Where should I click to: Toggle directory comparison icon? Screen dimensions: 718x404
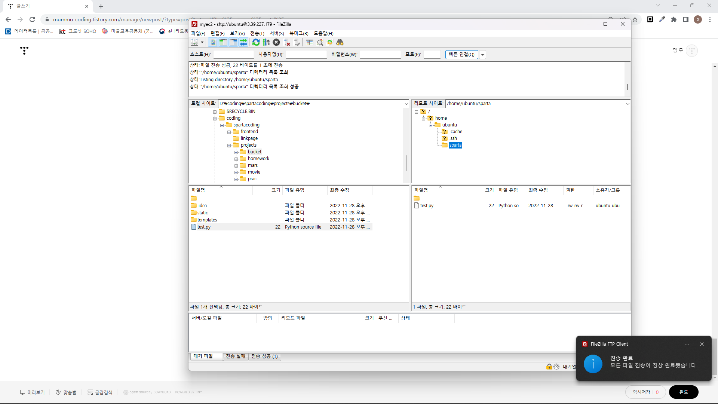320,42
